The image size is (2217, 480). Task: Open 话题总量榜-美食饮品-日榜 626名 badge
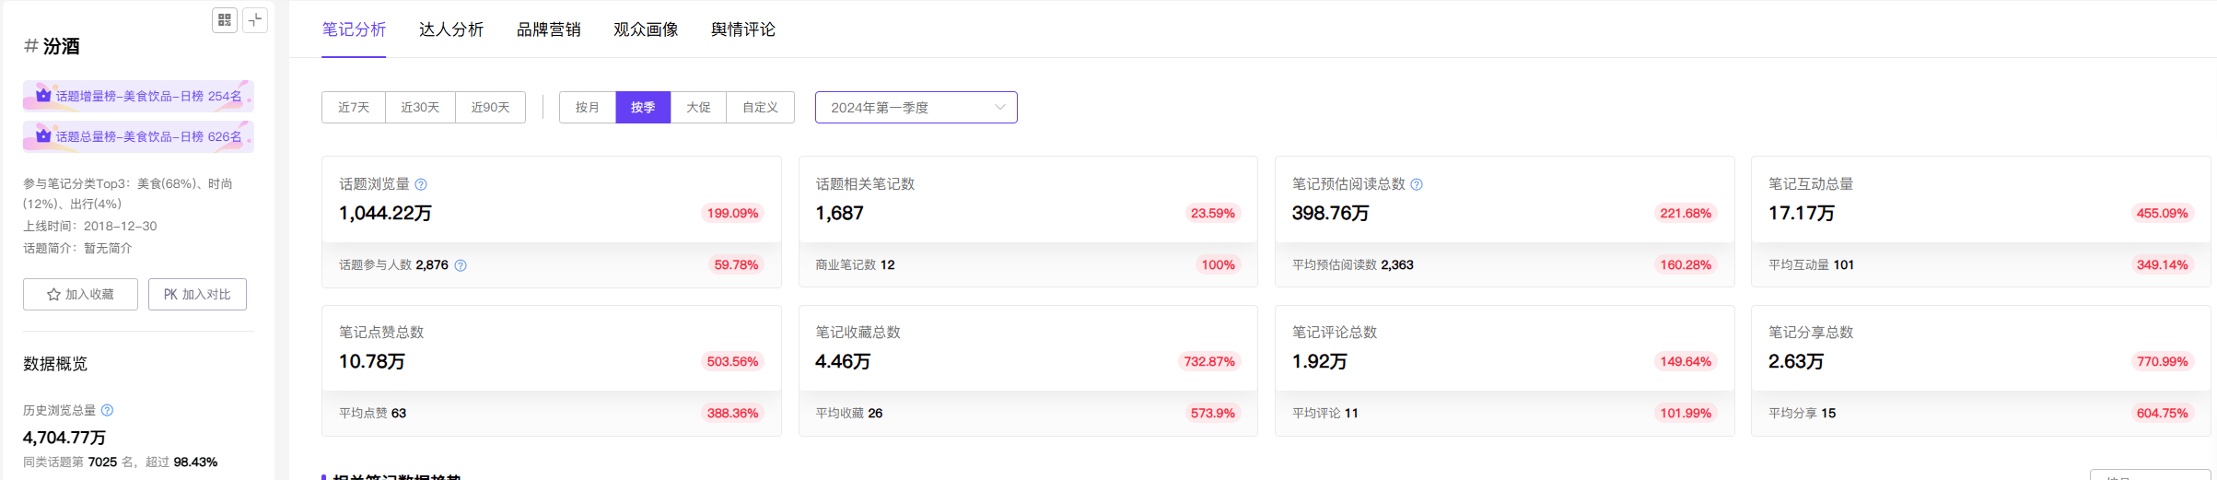[x=138, y=136]
